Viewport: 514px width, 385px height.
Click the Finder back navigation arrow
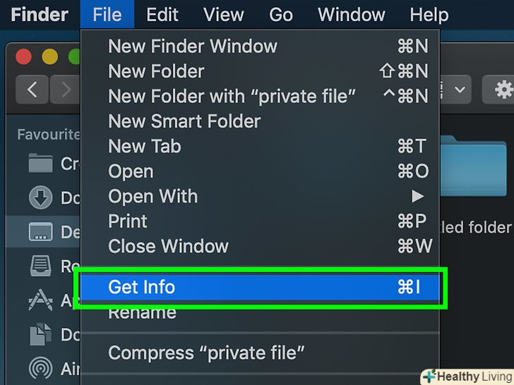click(x=32, y=90)
